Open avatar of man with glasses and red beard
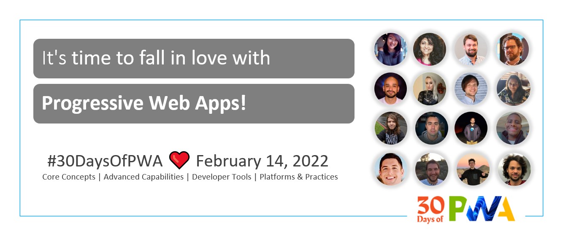This screenshot has height=236, width=563. [x=513, y=49]
